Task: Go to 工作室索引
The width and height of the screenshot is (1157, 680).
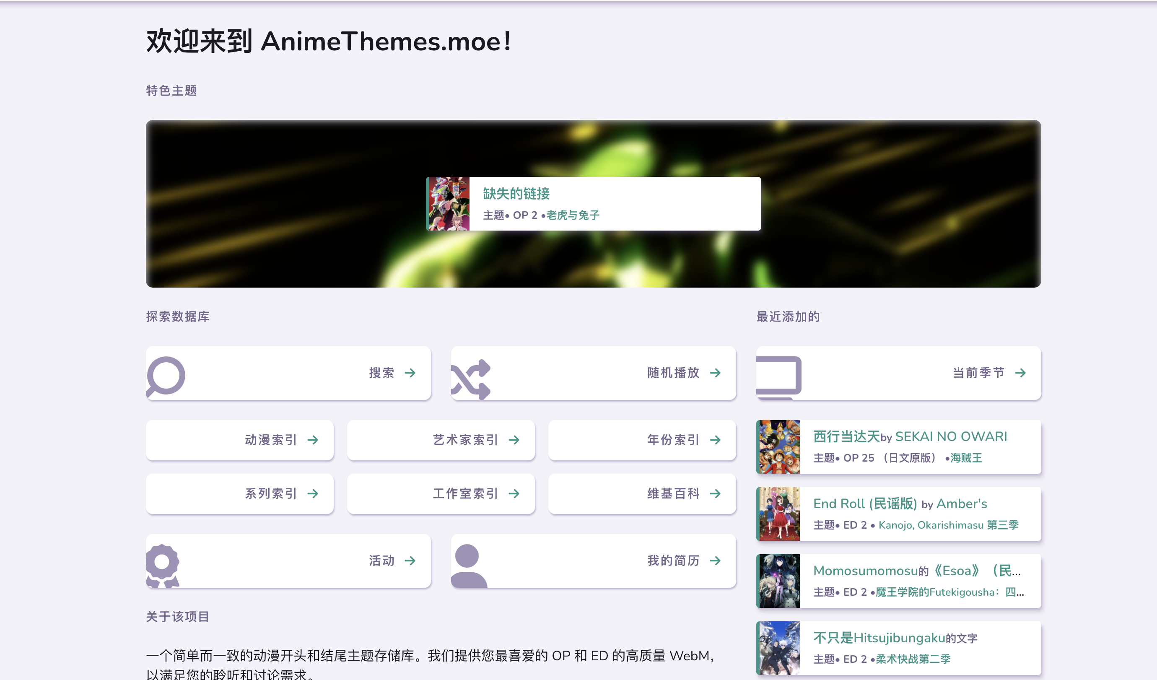Action: pos(441,493)
